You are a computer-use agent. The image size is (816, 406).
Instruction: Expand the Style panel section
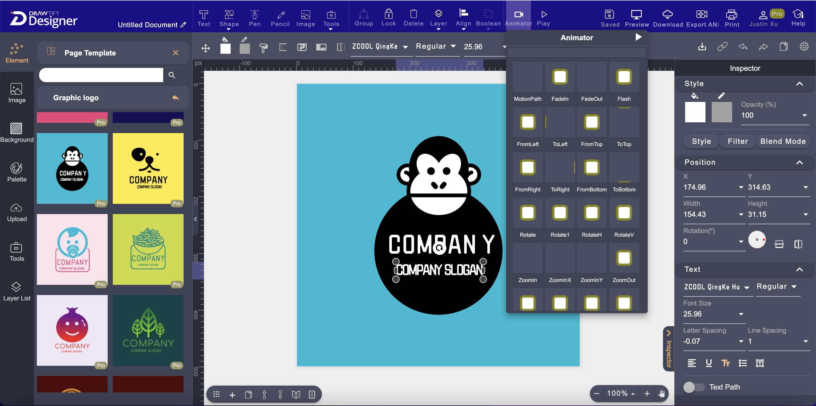(x=799, y=83)
